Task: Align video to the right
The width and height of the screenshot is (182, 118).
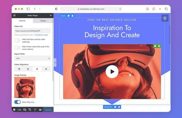Action: (46, 69)
